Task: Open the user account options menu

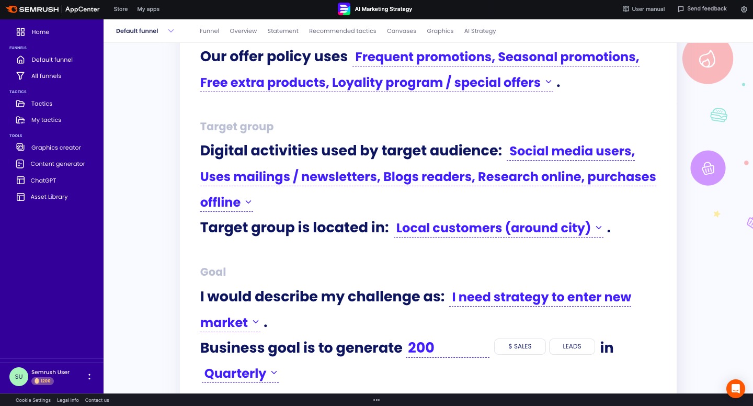Action: (89, 377)
